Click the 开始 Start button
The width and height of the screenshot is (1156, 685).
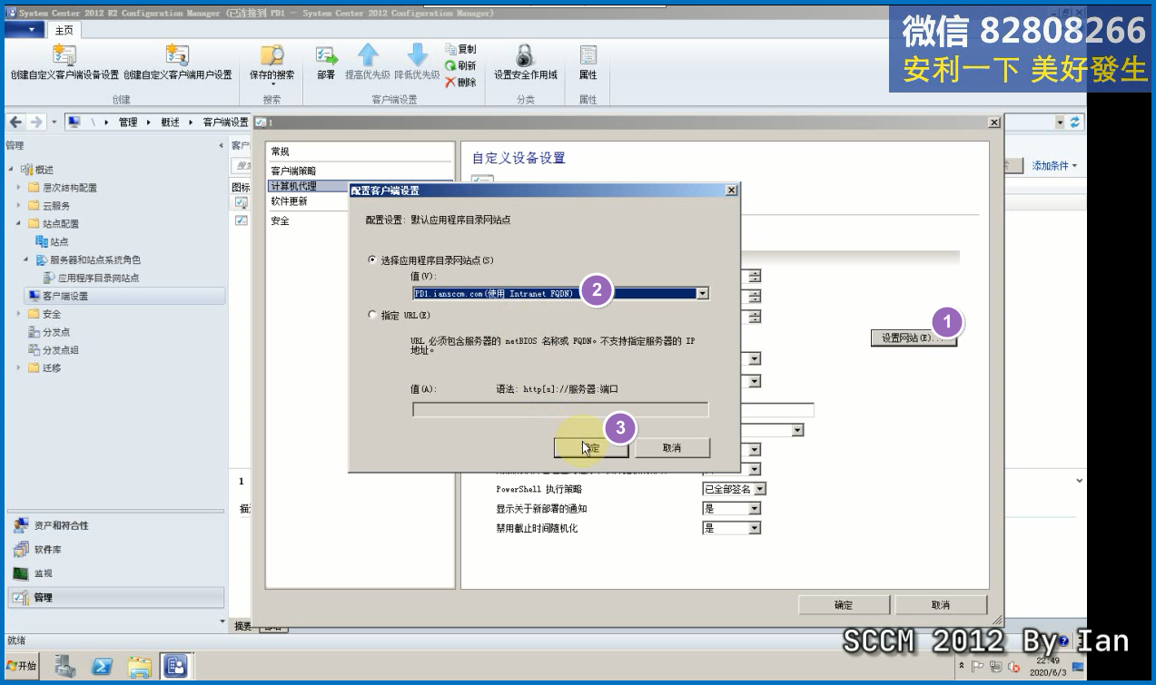(22, 666)
